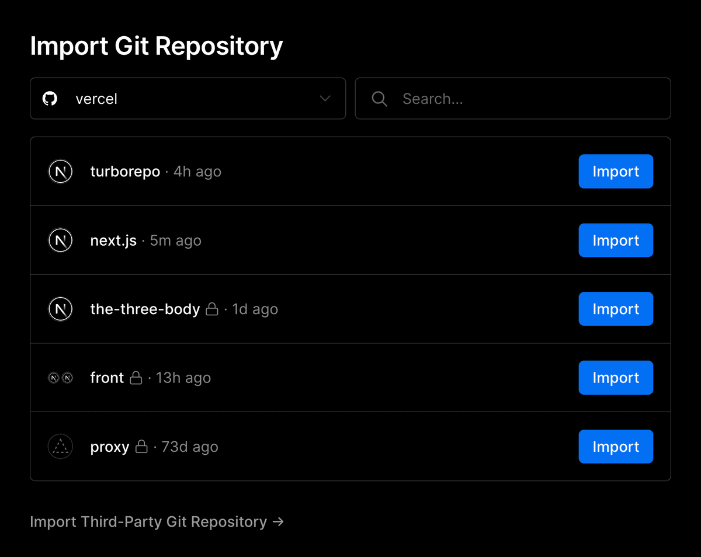Click the lock icon next to the-three-body

click(x=212, y=309)
